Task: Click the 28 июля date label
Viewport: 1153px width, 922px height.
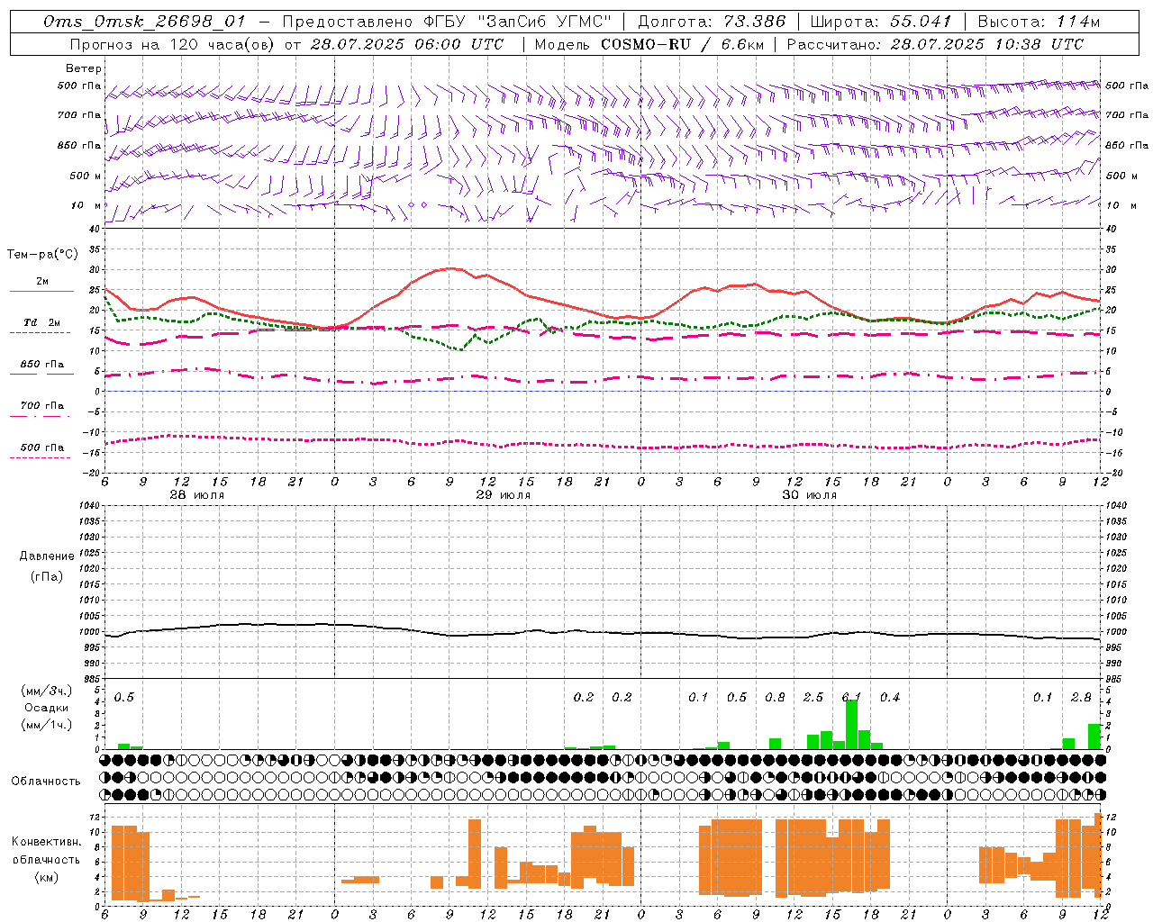Action: click(197, 495)
